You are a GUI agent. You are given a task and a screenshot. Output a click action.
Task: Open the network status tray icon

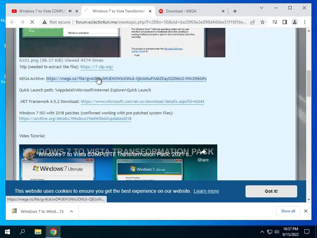(x=270, y=232)
